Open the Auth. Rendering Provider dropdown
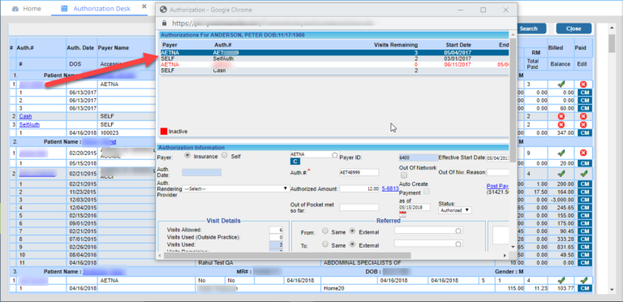 (x=235, y=188)
